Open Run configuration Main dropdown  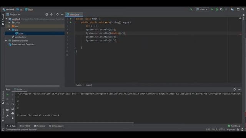point(202,10)
